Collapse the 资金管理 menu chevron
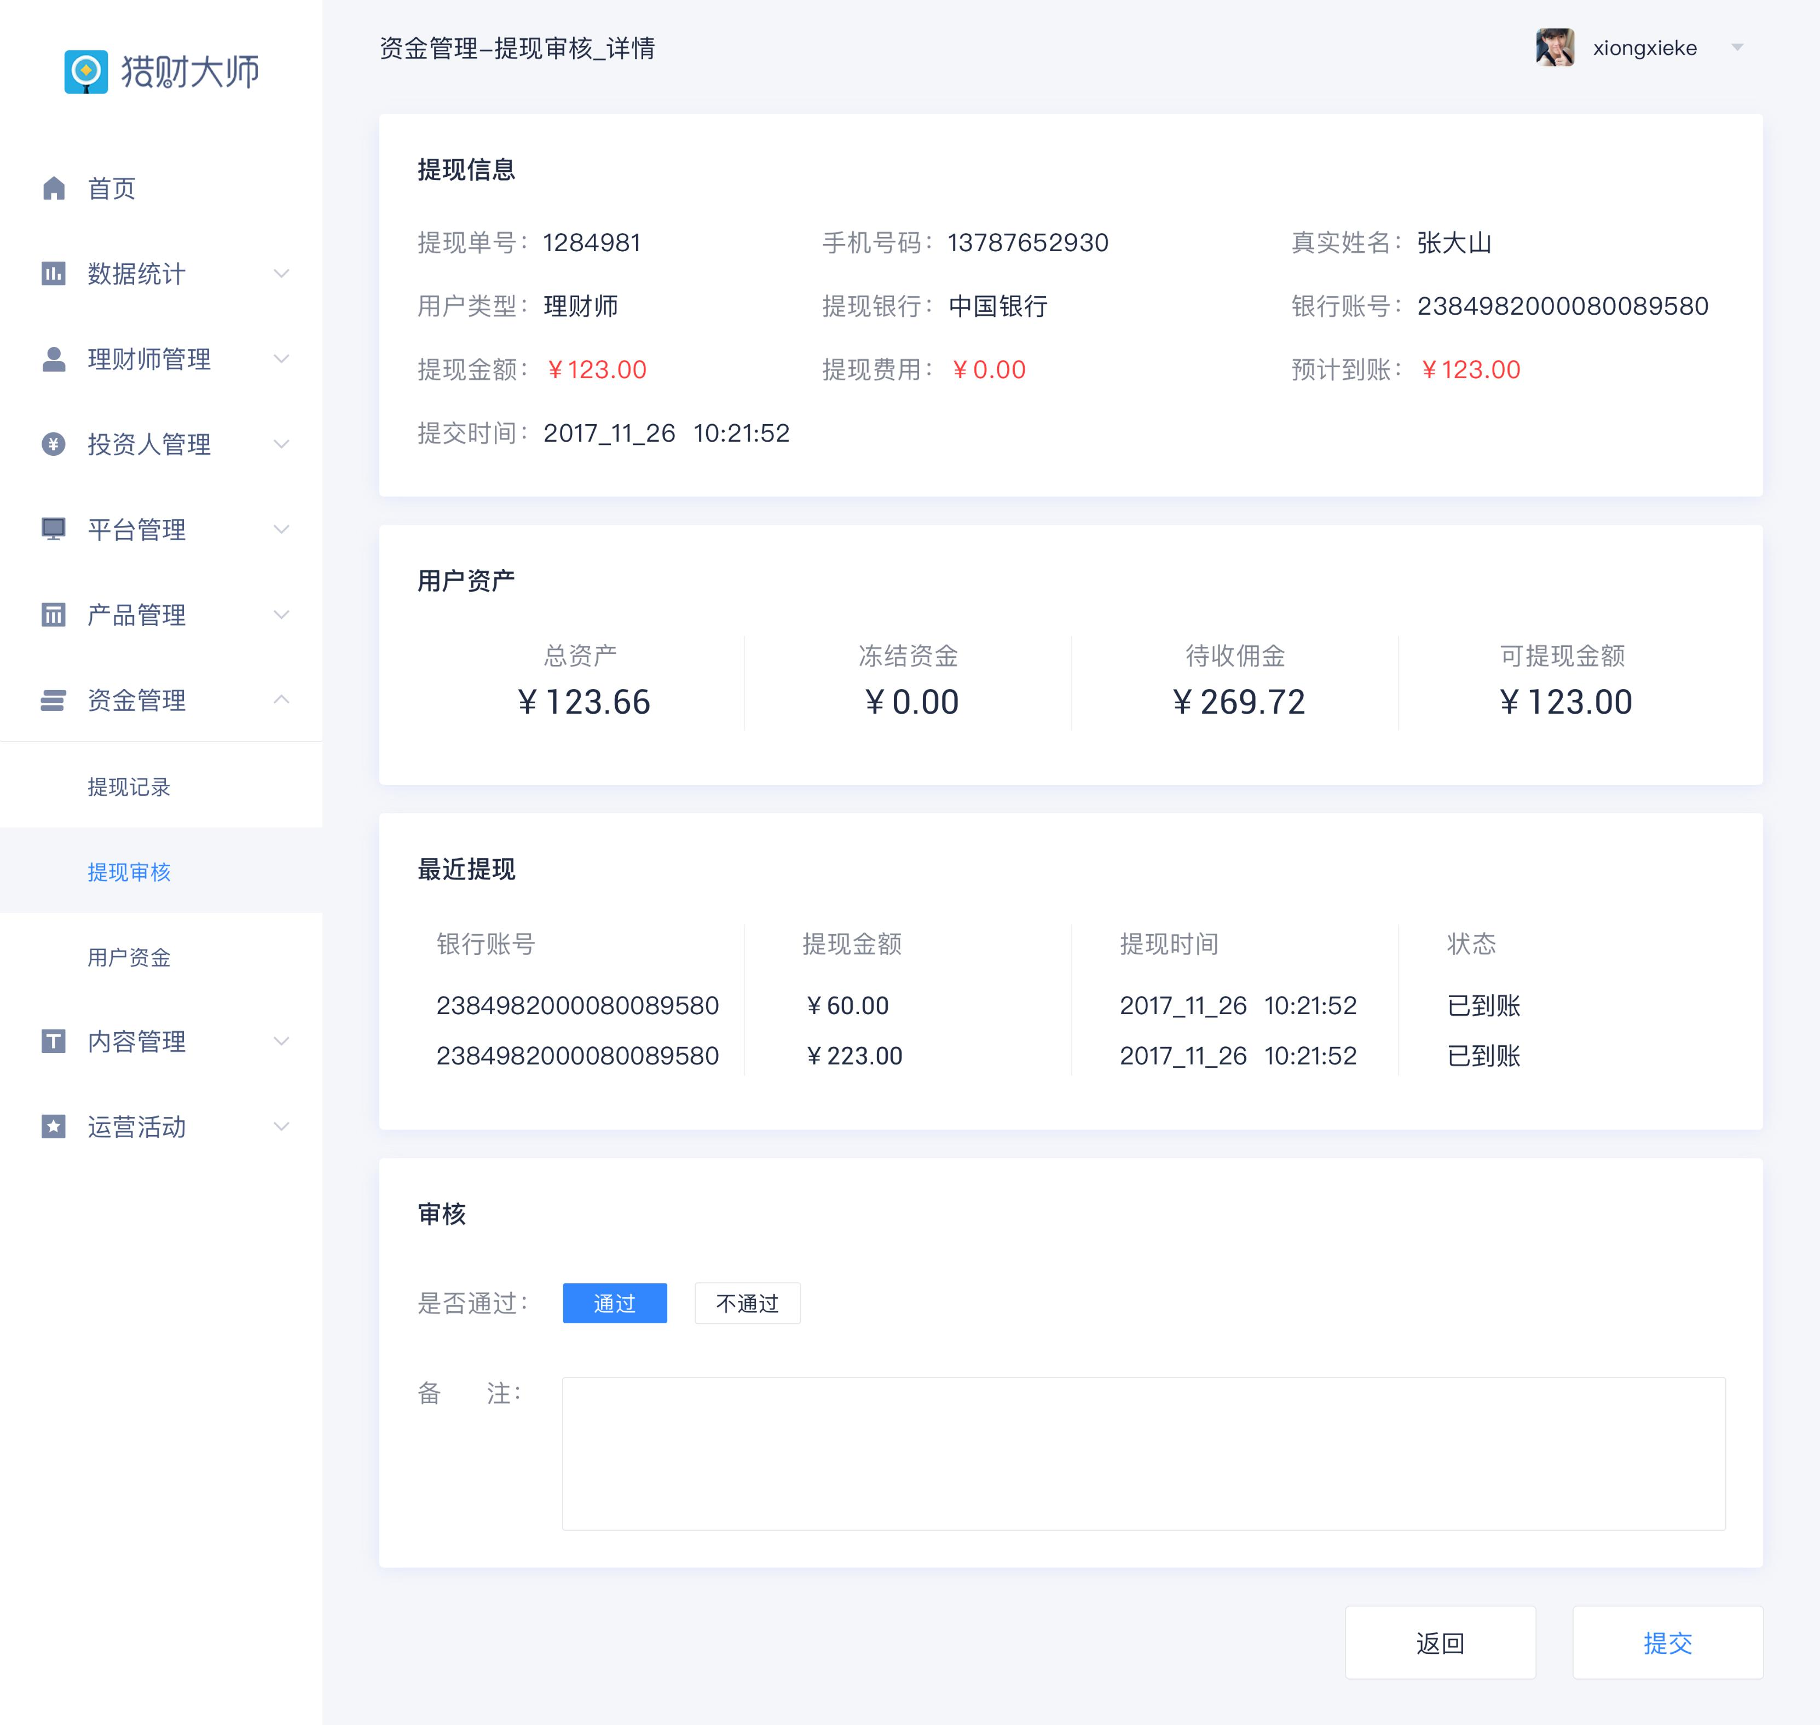Image resolution: width=1820 pixels, height=1725 pixels. click(281, 700)
